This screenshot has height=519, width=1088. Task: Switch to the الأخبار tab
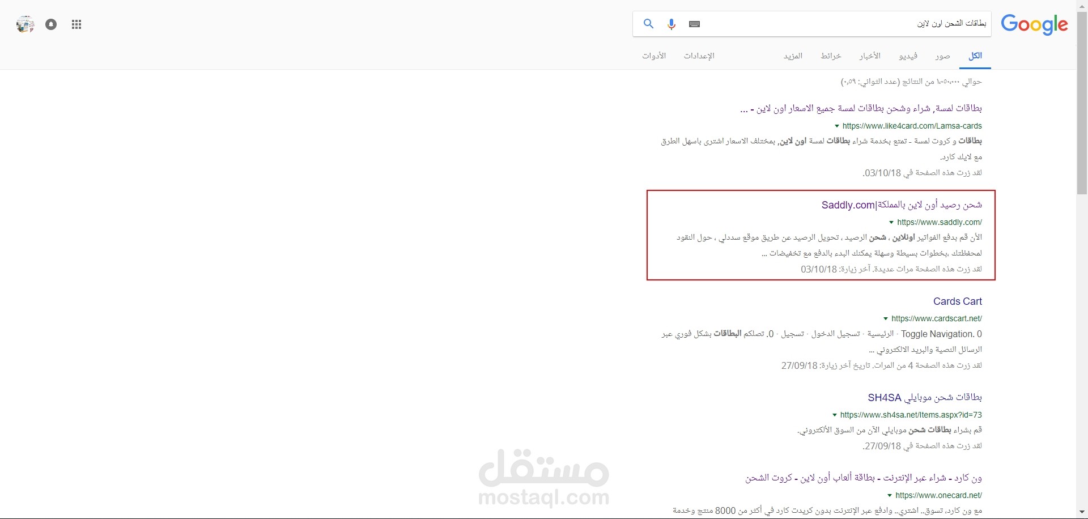pos(870,56)
